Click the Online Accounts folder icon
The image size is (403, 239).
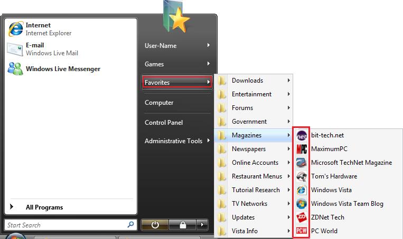pyautogui.click(x=221, y=163)
